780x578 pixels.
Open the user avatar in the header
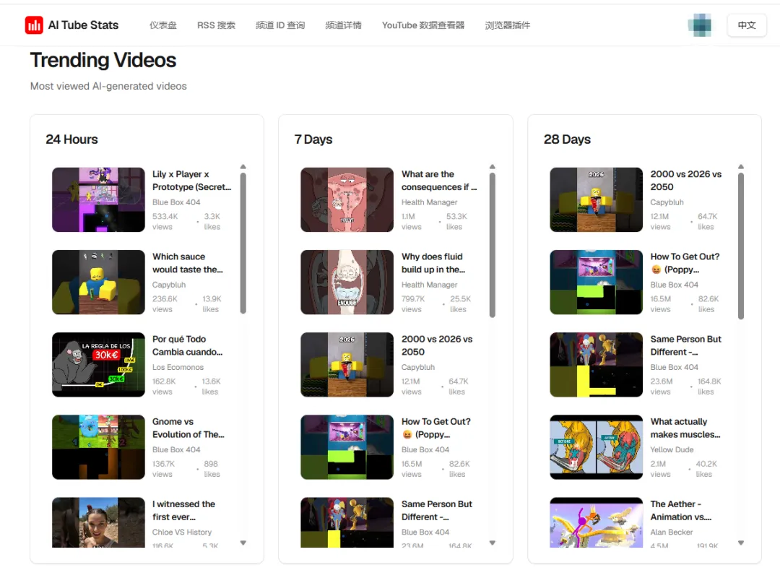700,25
